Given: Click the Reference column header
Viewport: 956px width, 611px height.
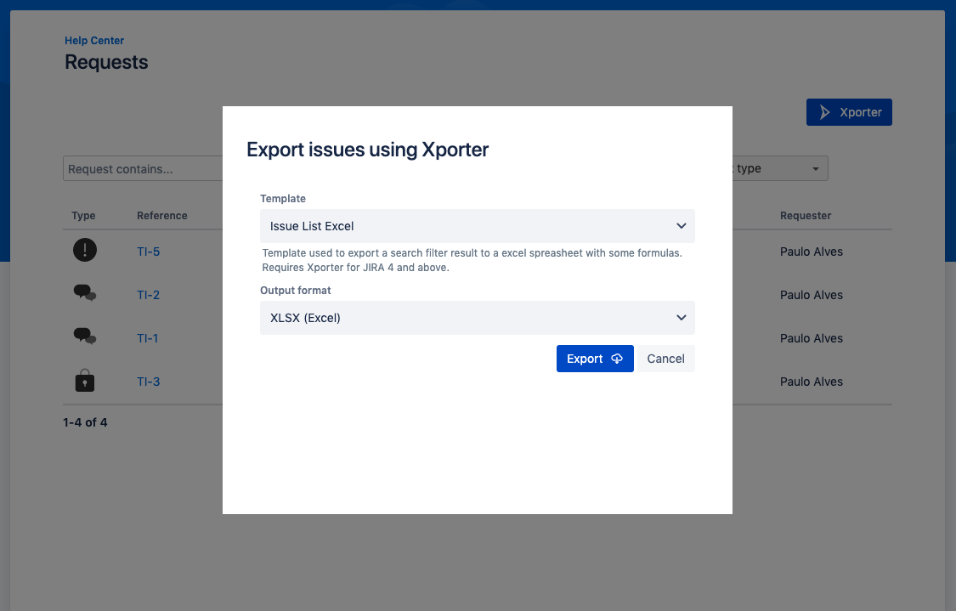Looking at the screenshot, I should pos(162,216).
